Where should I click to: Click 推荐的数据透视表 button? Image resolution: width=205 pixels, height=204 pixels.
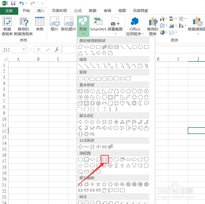click(23, 26)
